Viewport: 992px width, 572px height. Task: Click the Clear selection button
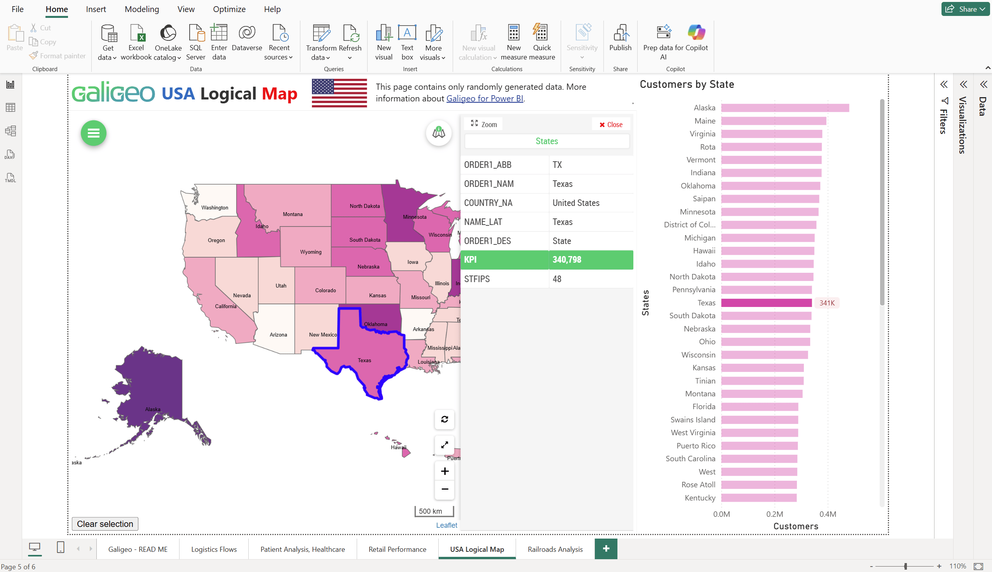105,524
